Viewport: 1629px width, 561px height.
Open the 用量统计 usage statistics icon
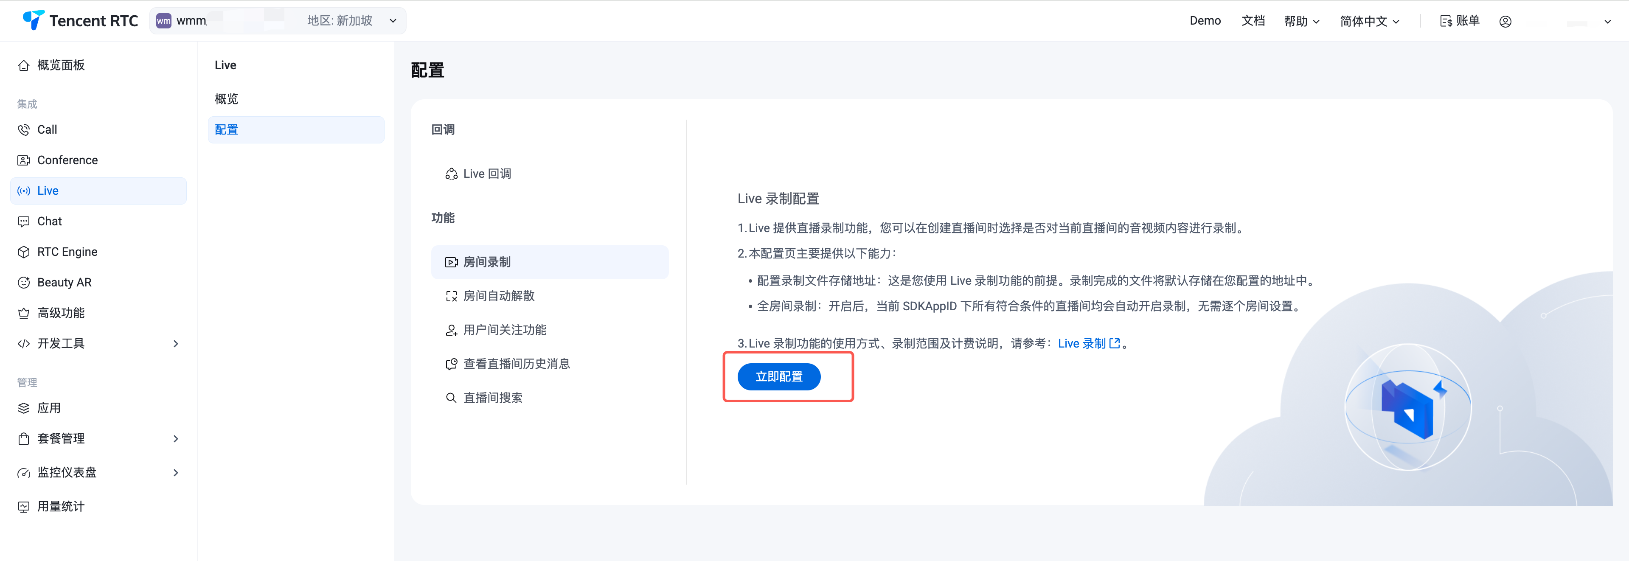click(24, 507)
